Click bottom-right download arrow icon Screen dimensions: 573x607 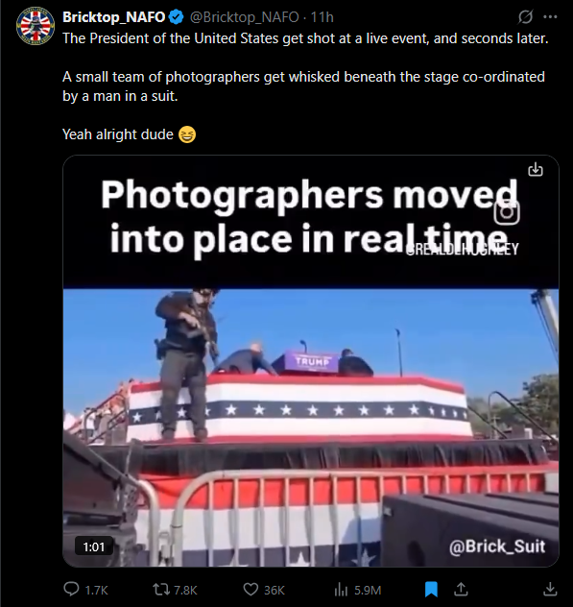pyautogui.click(x=550, y=589)
